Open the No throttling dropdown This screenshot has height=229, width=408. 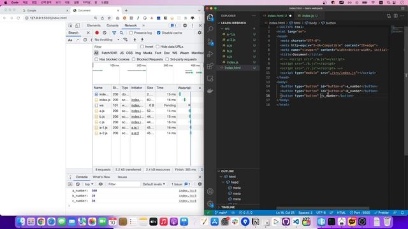tap(106, 39)
